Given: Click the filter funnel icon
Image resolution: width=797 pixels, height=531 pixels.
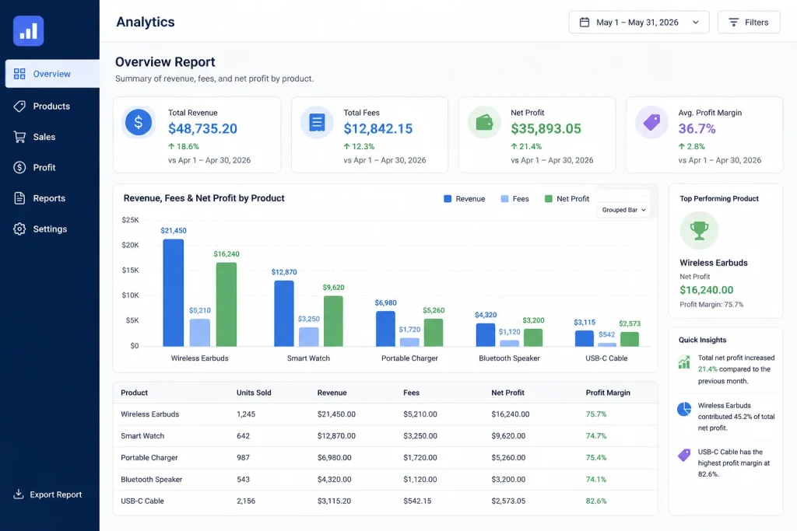Looking at the screenshot, I should pyautogui.click(x=733, y=23).
